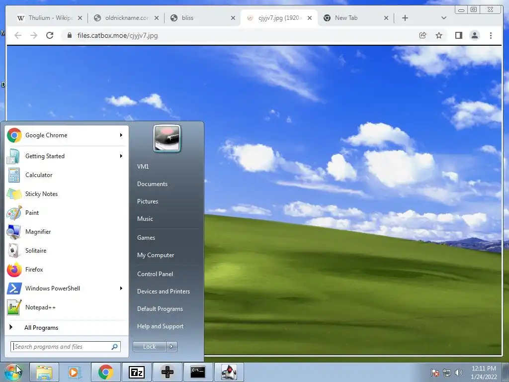Launch Solitaire from the Start menu

pyautogui.click(x=67, y=251)
